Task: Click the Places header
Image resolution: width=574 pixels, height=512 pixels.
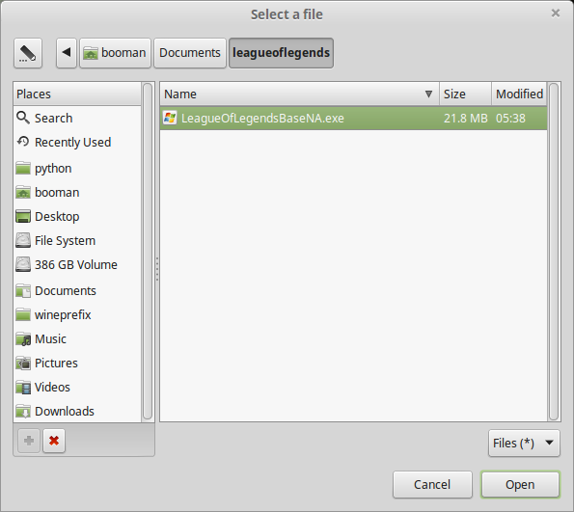Action: pos(77,94)
